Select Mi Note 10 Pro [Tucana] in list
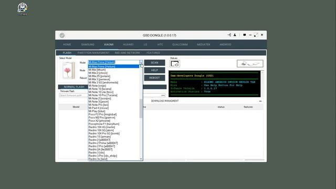Viewport: 336px width, 189px height. coord(113,96)
